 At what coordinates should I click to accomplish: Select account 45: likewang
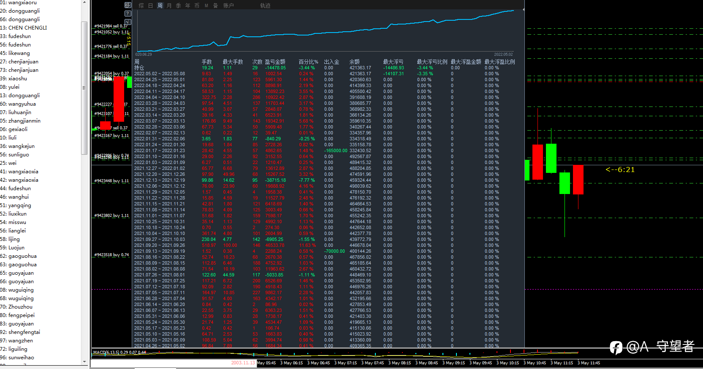click(x=15, y=53)
